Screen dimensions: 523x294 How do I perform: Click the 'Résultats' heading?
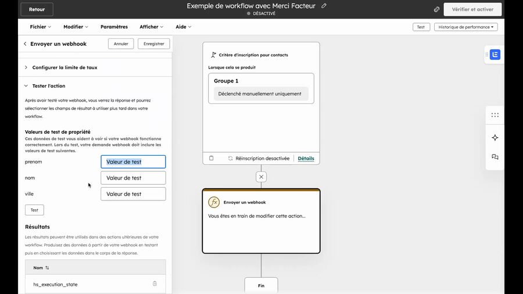[37, 227]
